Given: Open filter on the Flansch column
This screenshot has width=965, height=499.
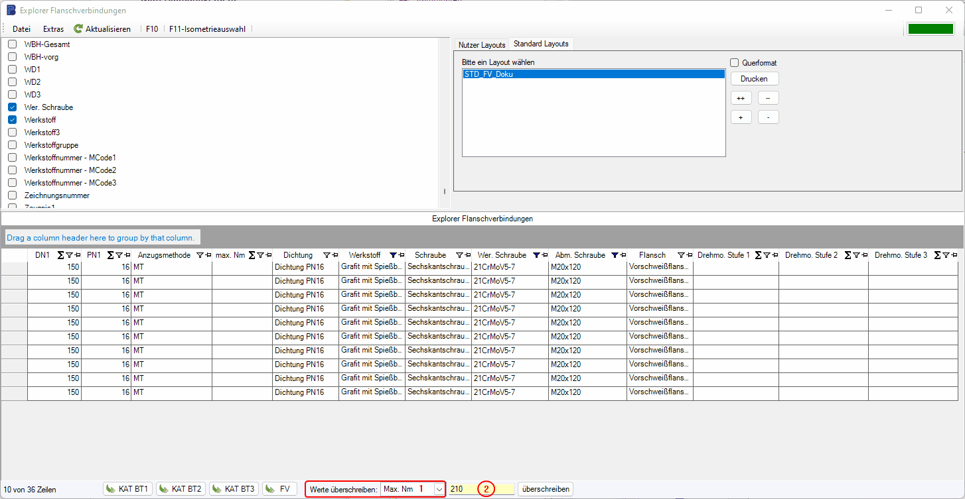Looking at the screenshot, I should click(680, 255).
